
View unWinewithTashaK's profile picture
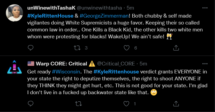pos(13,13)
